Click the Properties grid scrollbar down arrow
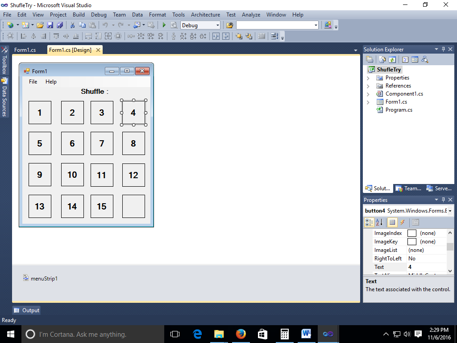 click(x=450, y=271)
